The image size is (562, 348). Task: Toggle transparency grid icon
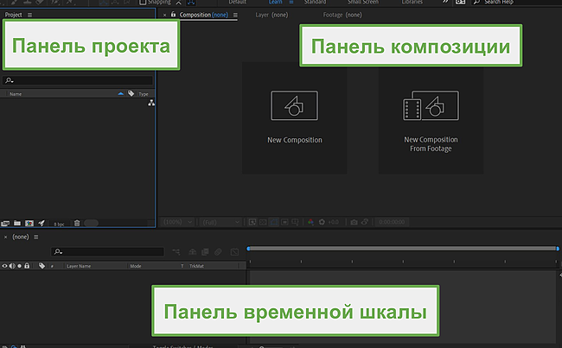pos(263,222)
